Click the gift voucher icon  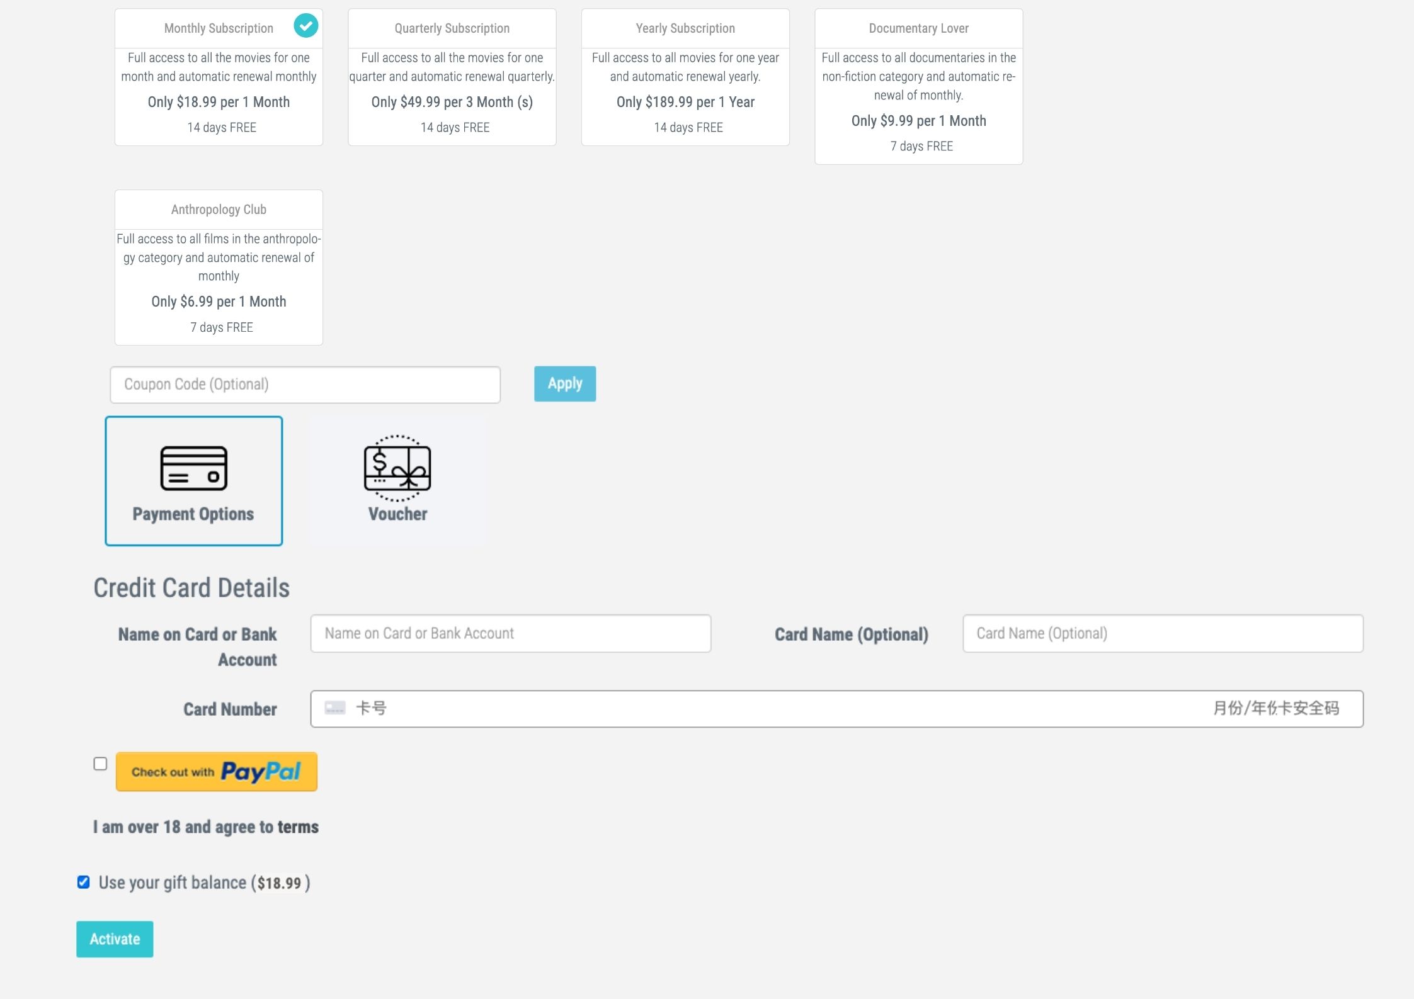(x=397, y=468)
